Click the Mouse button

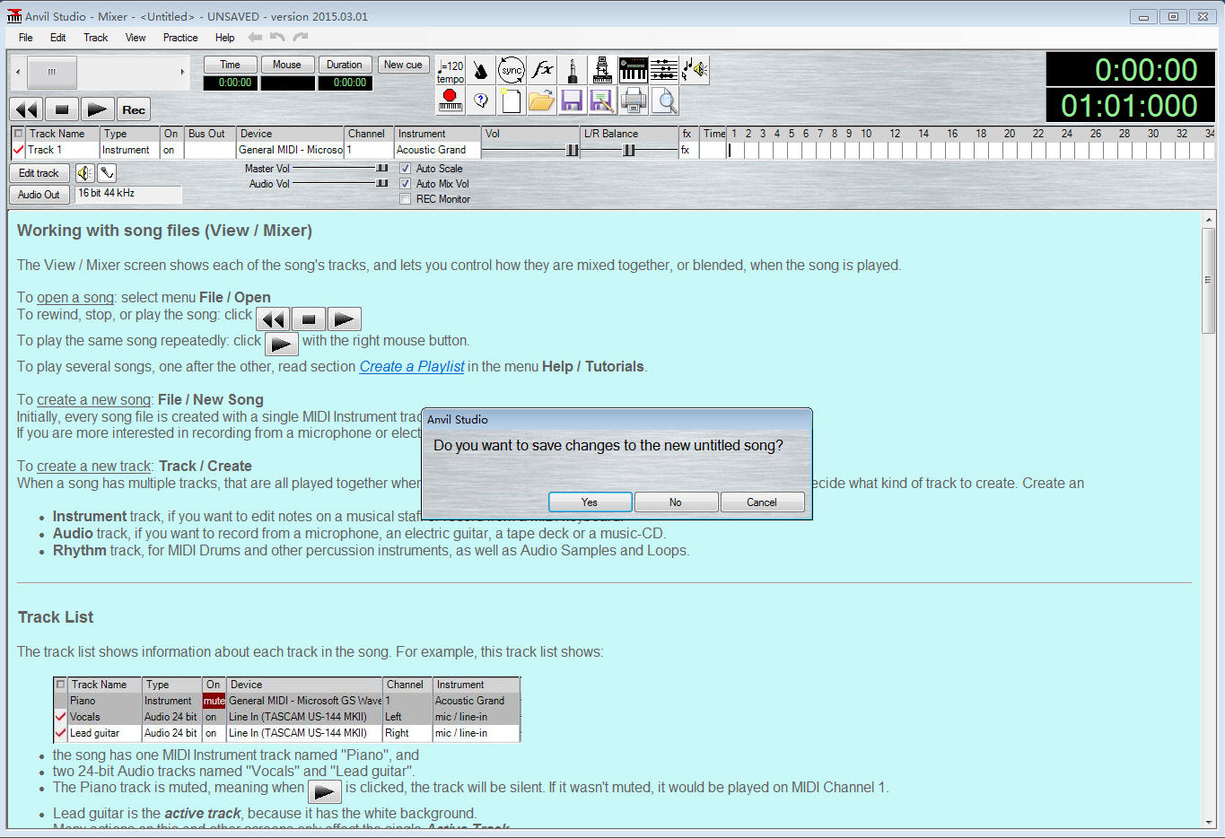(x=287, y=65)
